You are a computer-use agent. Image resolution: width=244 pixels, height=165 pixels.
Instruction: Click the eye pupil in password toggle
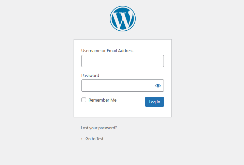click(x=158, y=86)
